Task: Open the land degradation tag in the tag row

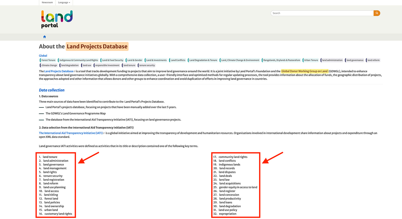Action: (70, 65)
